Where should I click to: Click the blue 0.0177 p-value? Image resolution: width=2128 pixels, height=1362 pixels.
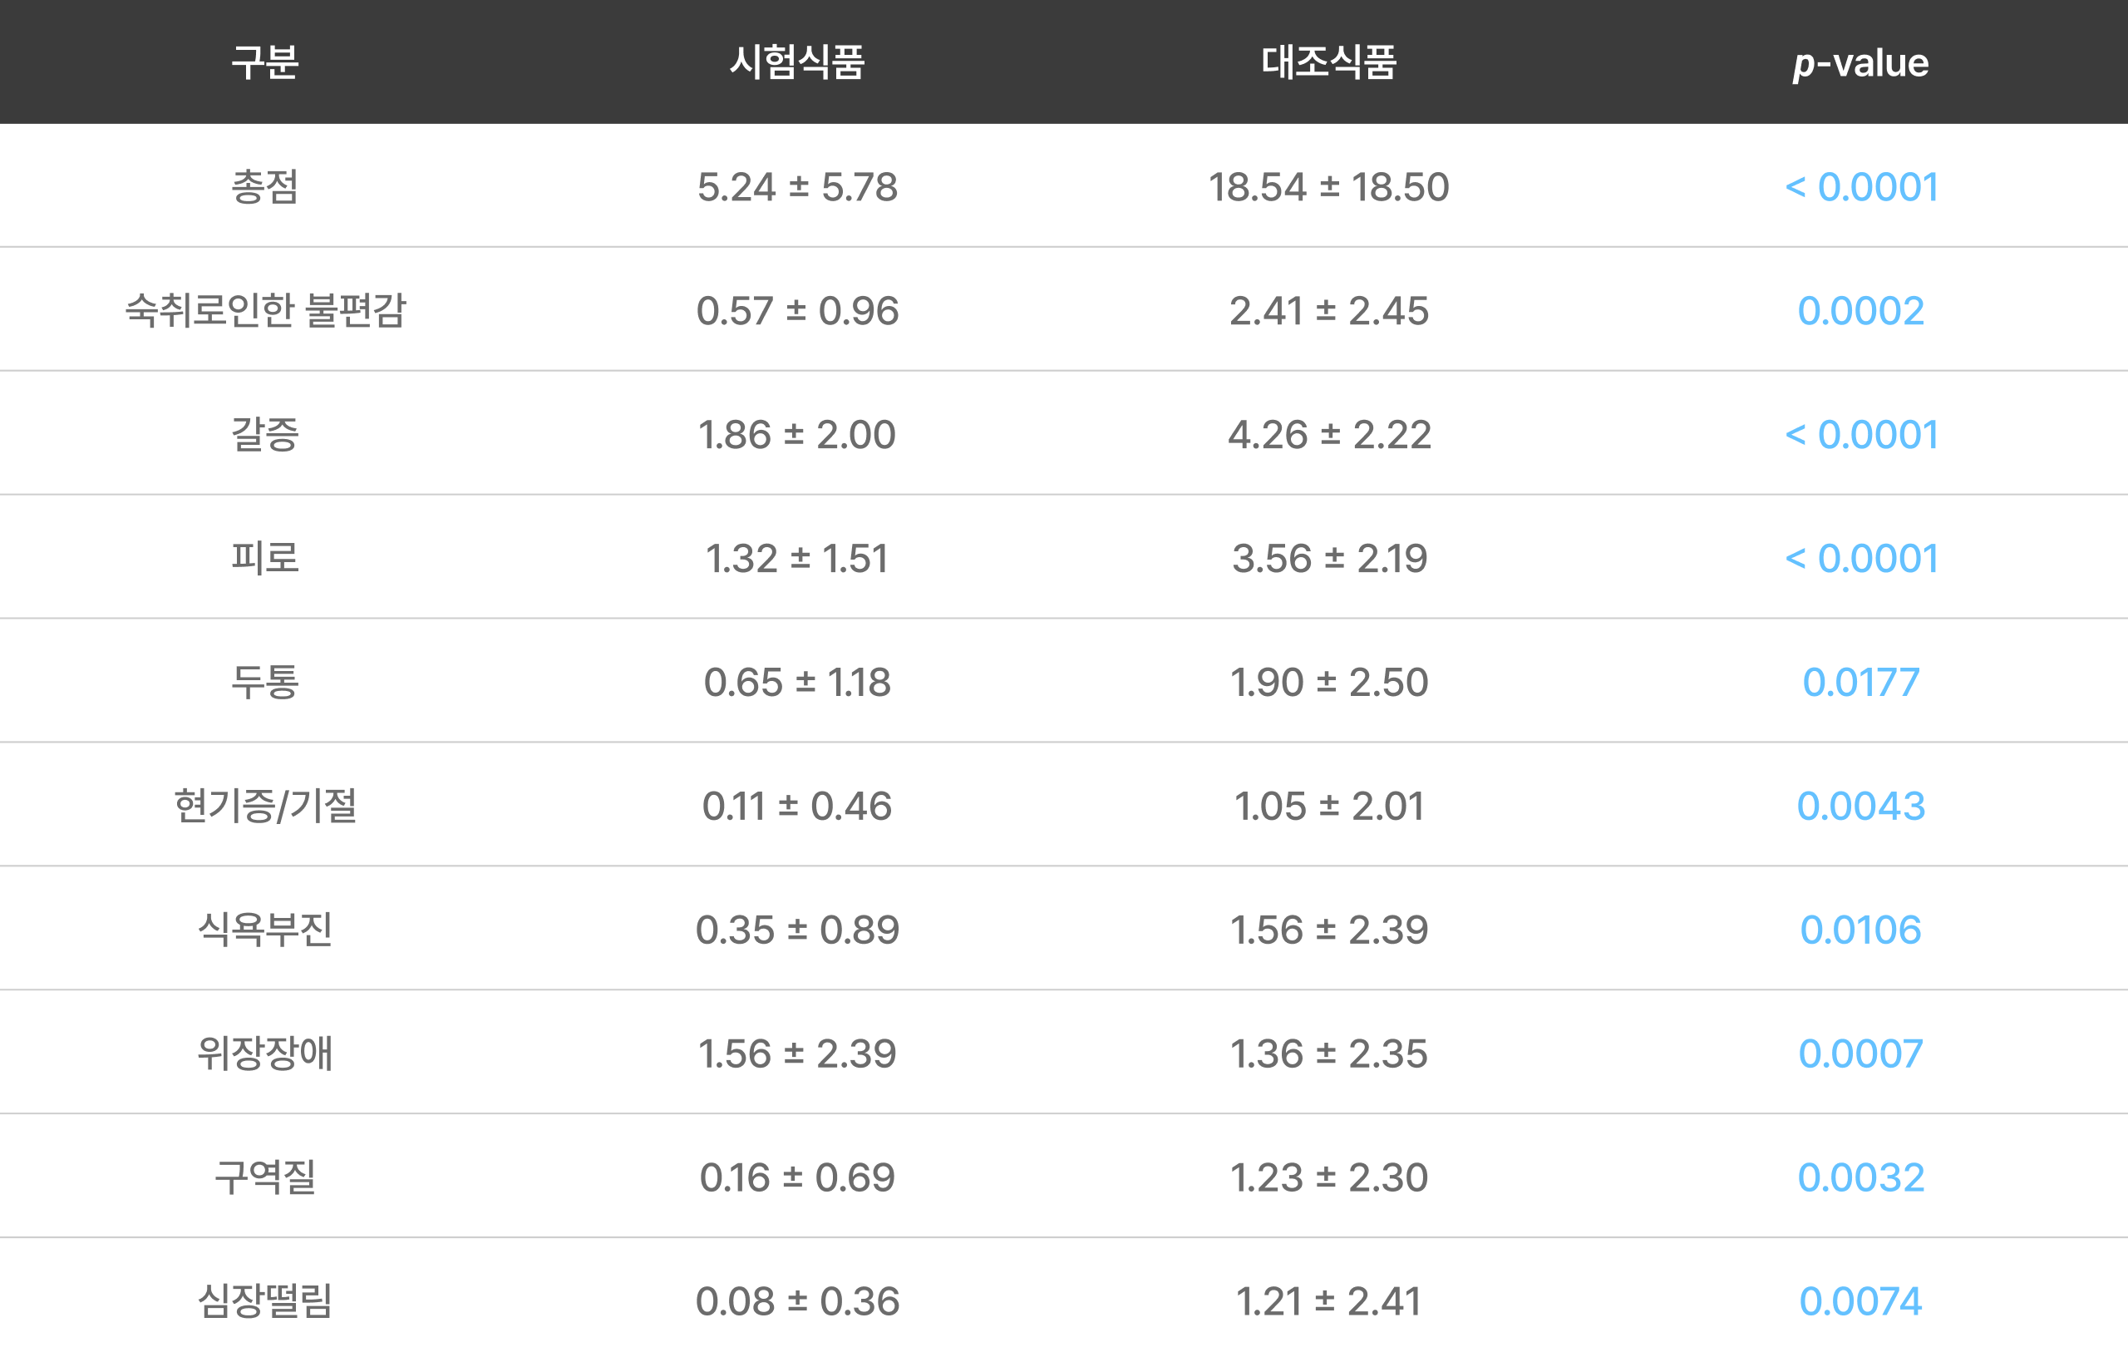tap(1861, 682)
